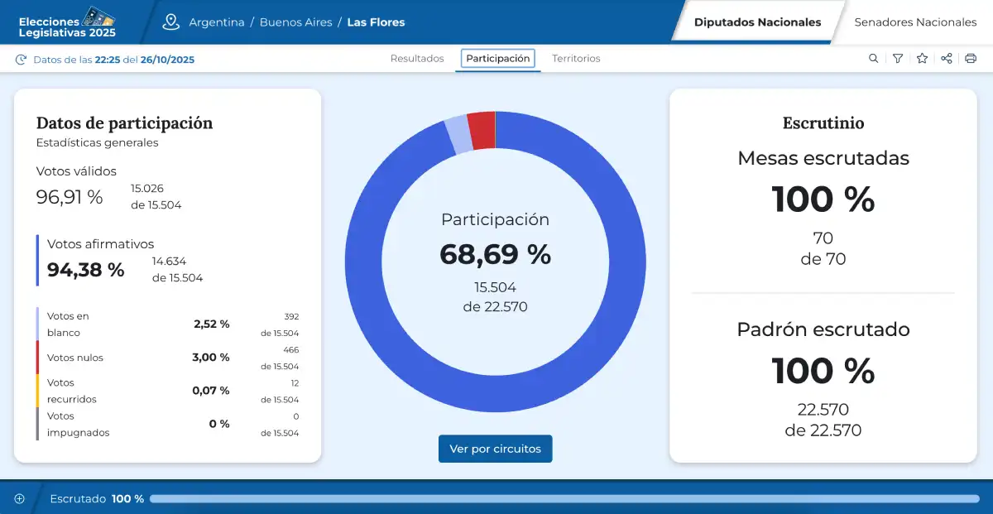Go to the Territorios tab
Image resolution: width=993 pixels, height=514 pixels.
point(576,59)
